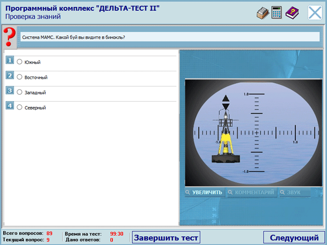Click the Проверка знаний subtitle
Viewport: 327px width, 245px height.
[x=33, y=16]
